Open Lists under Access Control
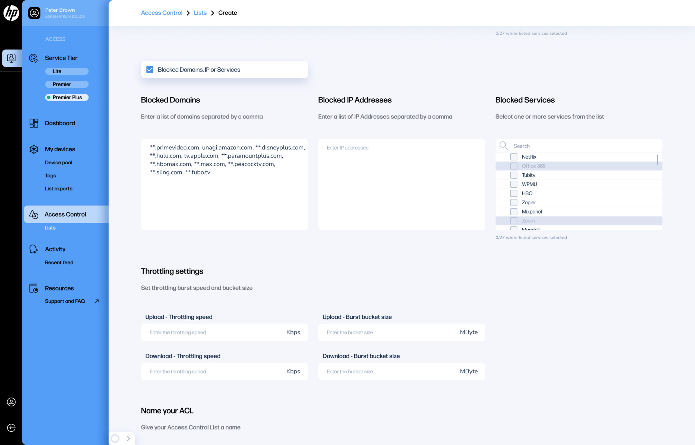Image resolution: width=695 pixels, height=445 pixels. point(50,228)
